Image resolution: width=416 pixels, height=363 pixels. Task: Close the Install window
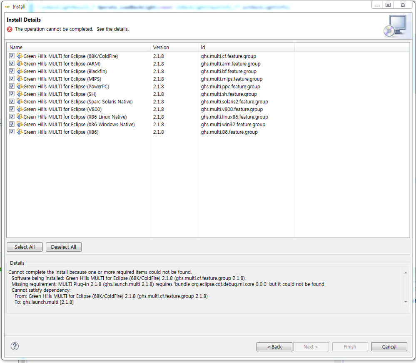coord(403,5)
